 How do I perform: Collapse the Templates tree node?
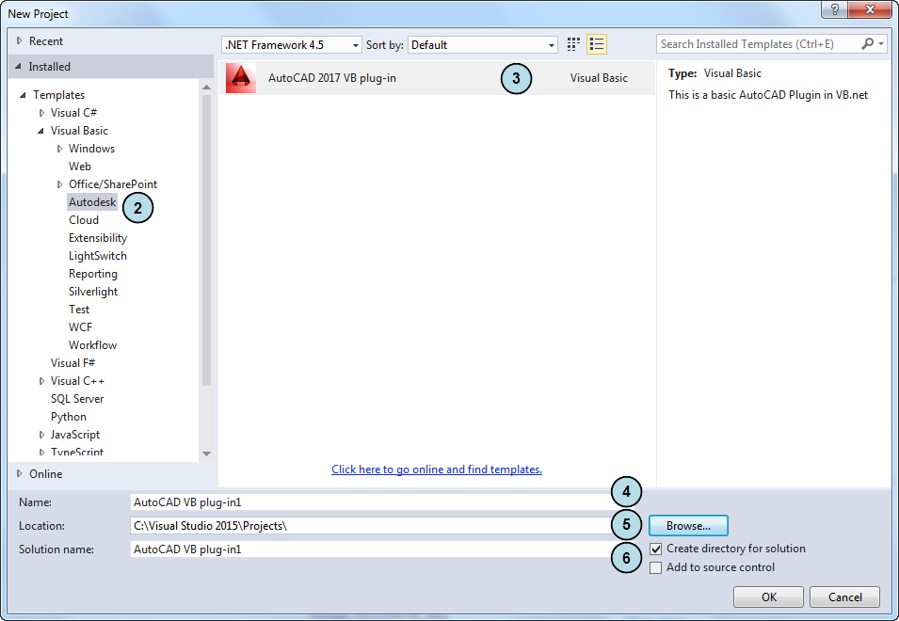tap(23, 95)
